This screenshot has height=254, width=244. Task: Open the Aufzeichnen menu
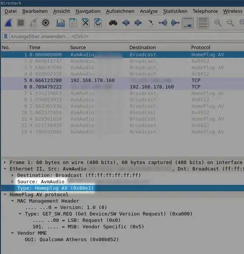[120, 11]
